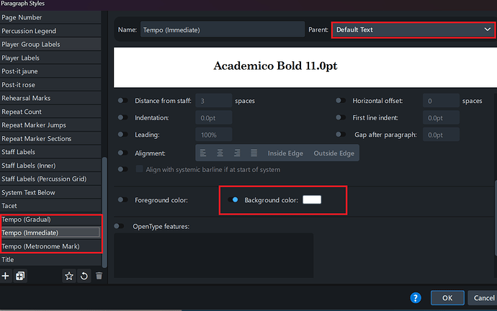
Task: Choose Inside Edge alignment
Action: click(287, 153)
